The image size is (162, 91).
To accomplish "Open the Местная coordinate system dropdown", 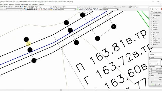I will tap(155, 66).
